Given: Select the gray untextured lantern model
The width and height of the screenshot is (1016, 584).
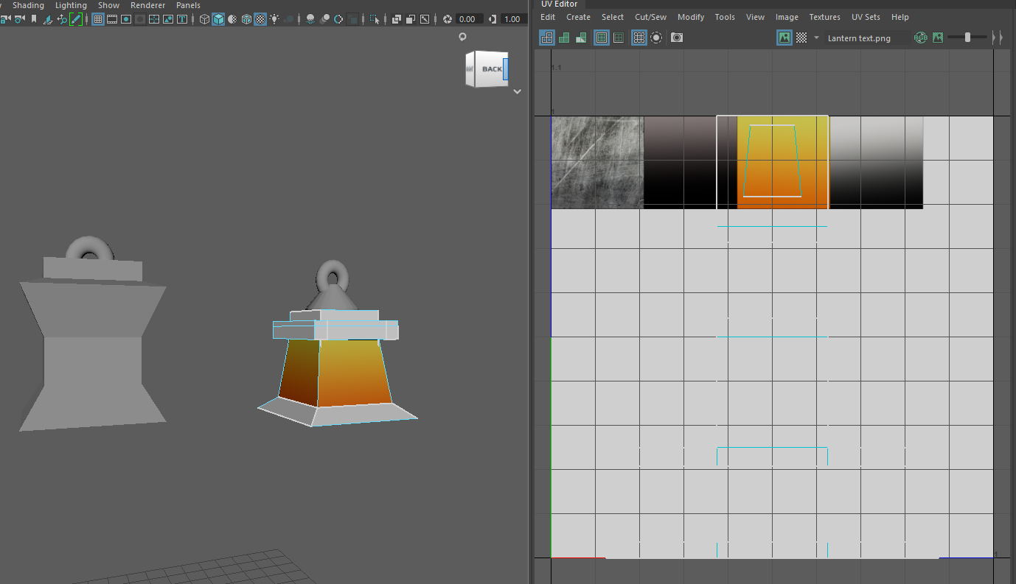Looking at the screenshot, I should 92,335.
